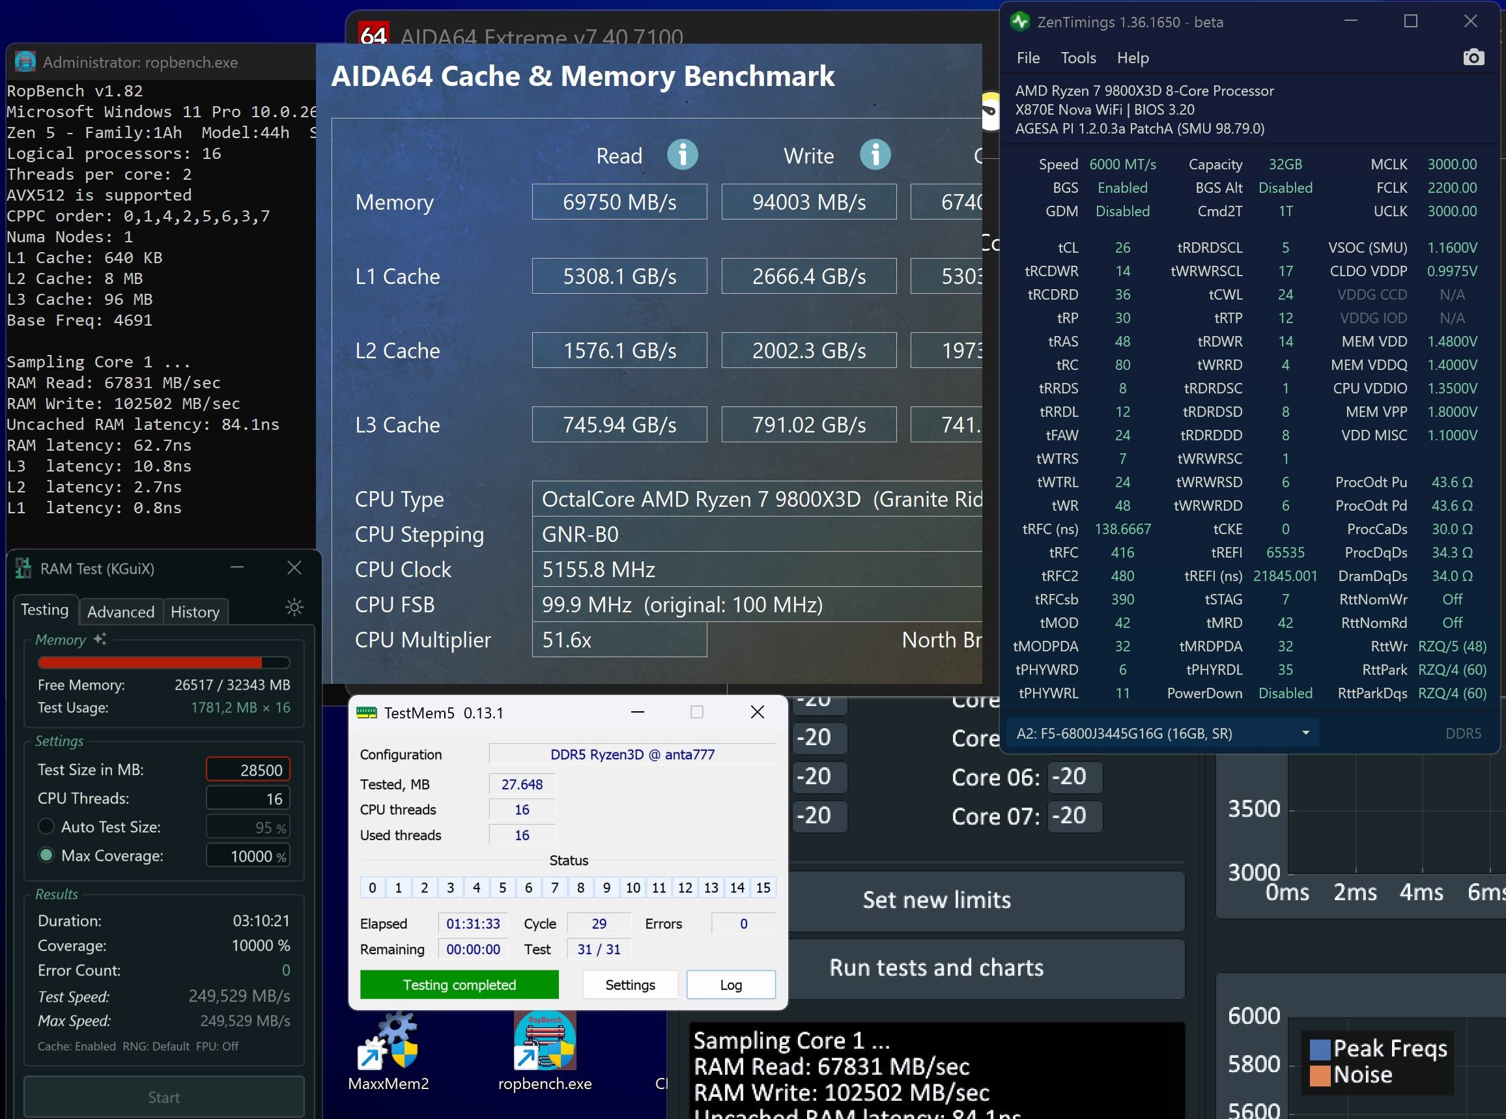Click the CPU Clock value 5155.8 MHz
The width and height of the screenshot is (1506, 1119).
click(x=757, y=569)
